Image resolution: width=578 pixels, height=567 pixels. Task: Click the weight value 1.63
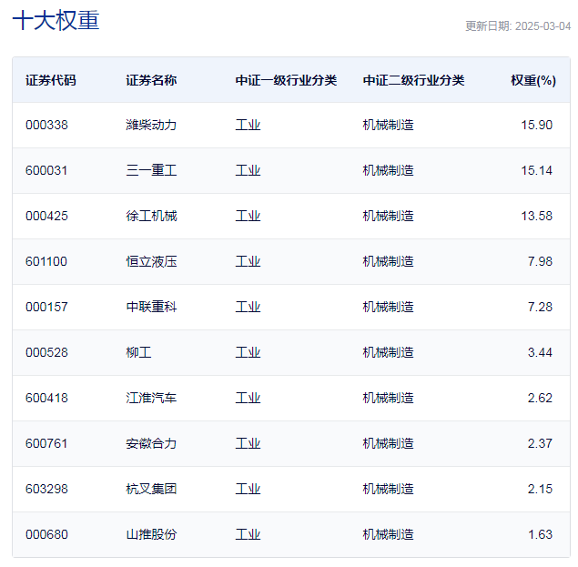pos(541,534)
